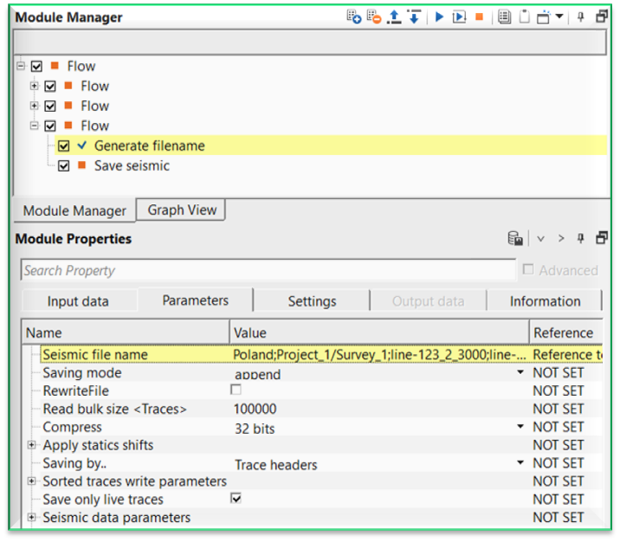Uncheck the Generate filename module checkbox

point(64,146)
